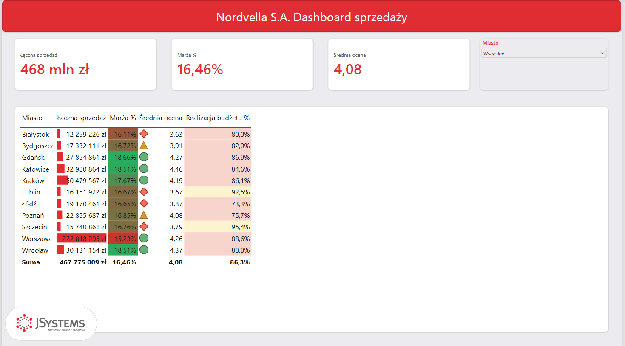Click the Suma total row label
The height and width of the screenshot is (346, 625).
pos(31,262)
